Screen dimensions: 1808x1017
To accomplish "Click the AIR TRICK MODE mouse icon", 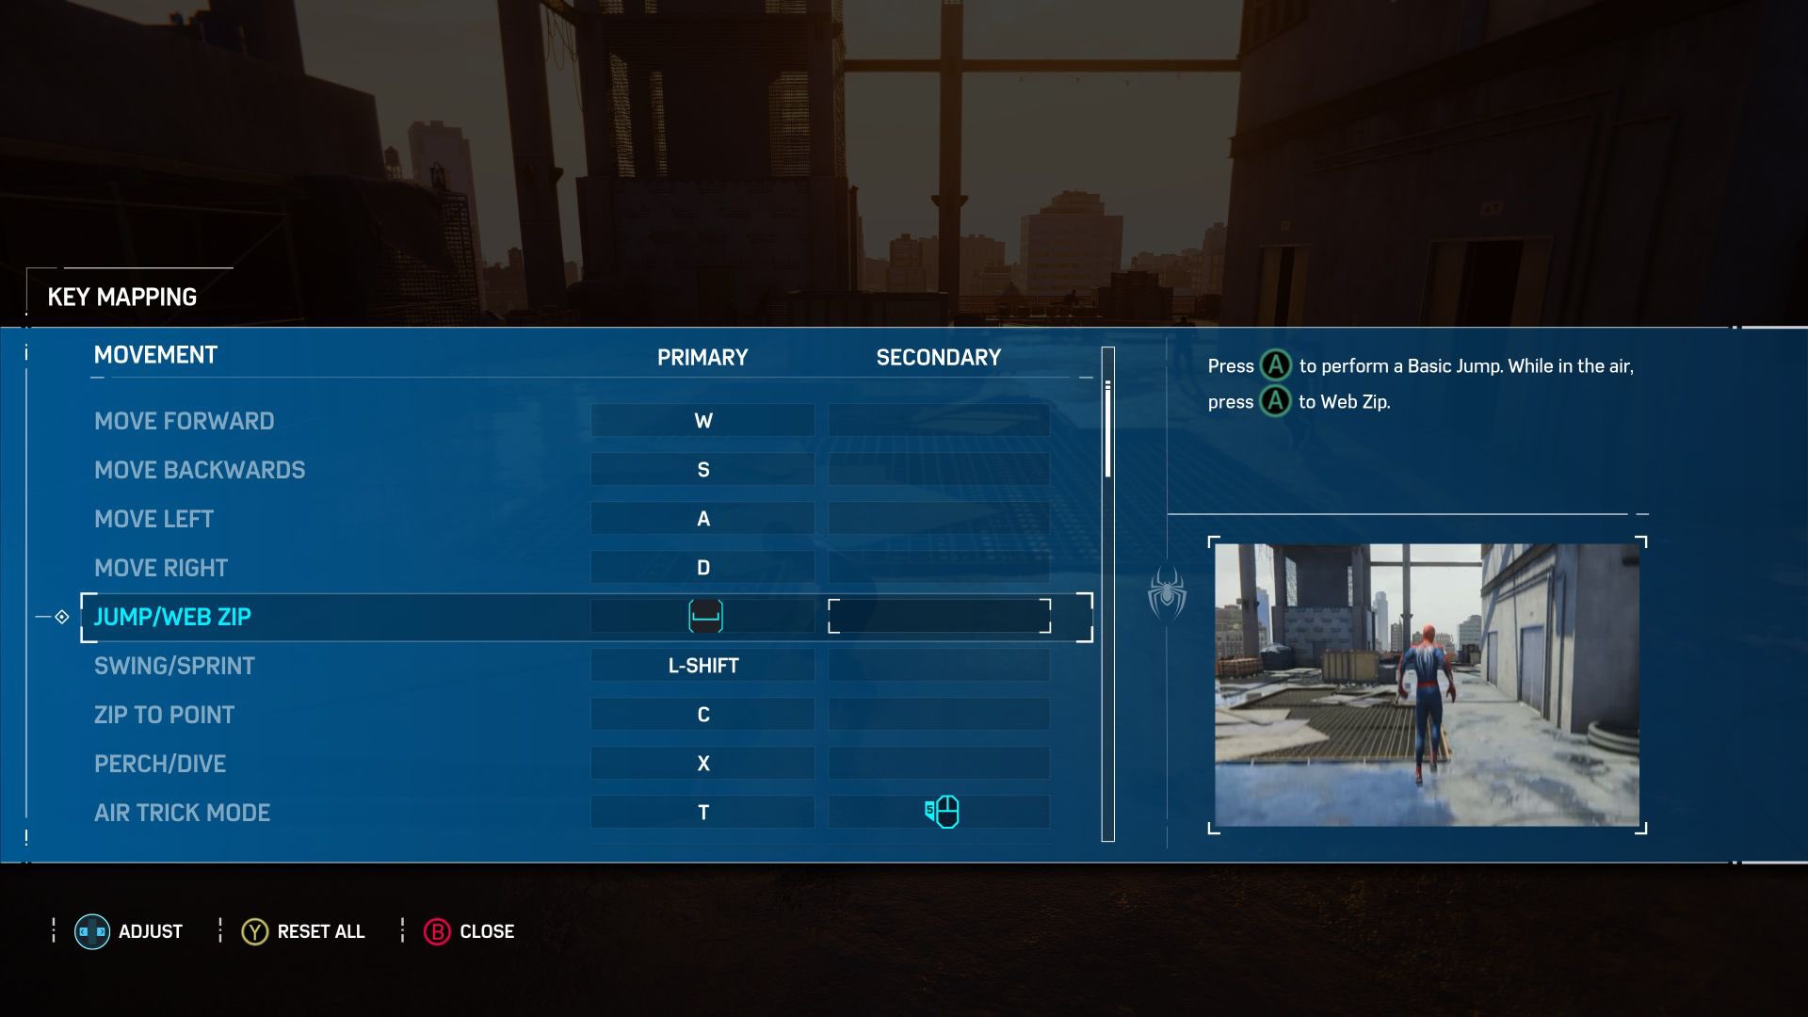I will pyautogui.click(x=939, y=812).
